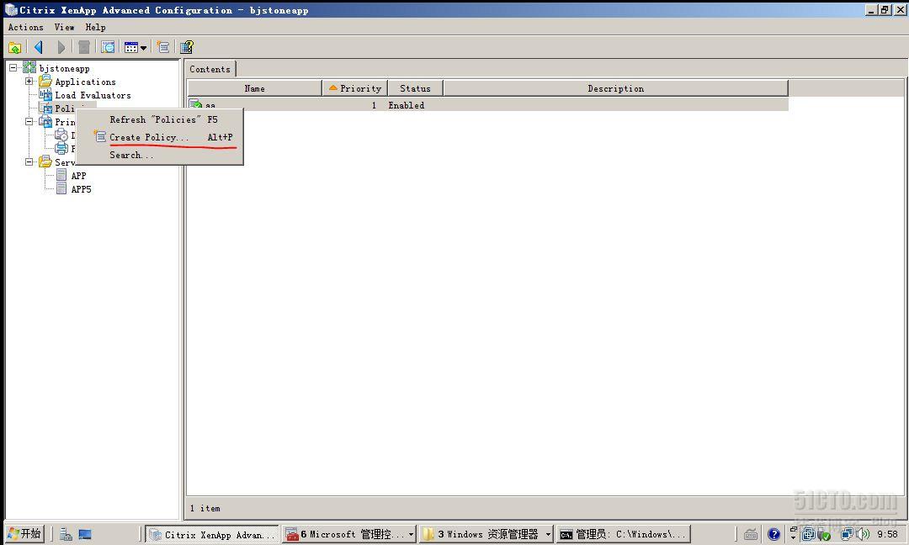This screenshot has height=545, width=909.
Task: Switch to the Contents tab
Action: [210, 69]
